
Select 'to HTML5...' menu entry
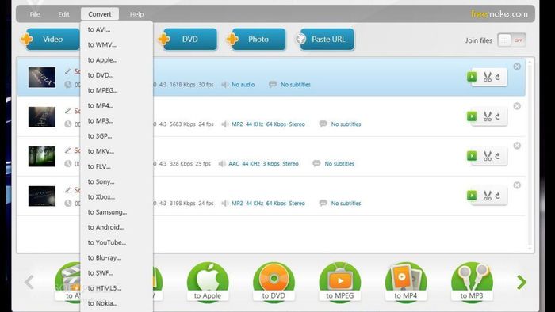coord(117,287)
